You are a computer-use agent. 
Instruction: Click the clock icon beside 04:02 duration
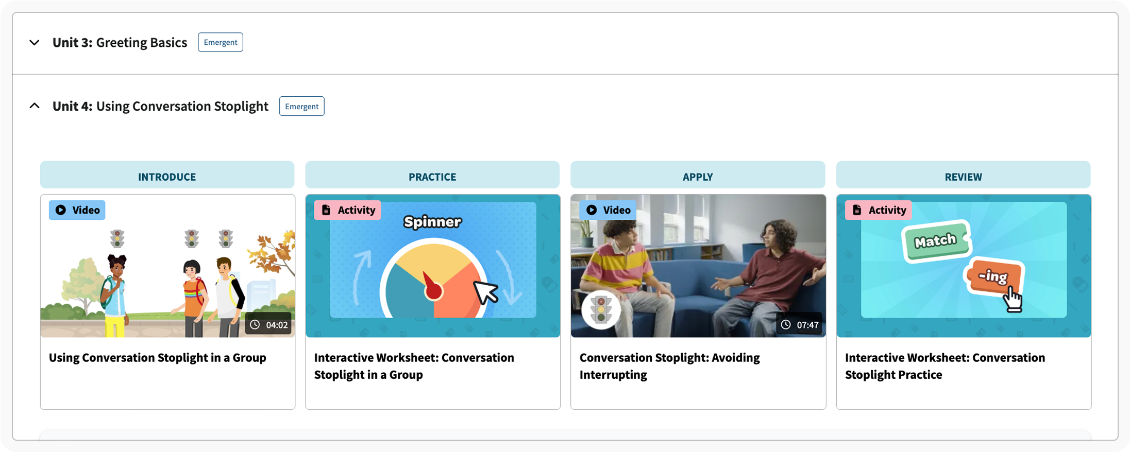pos(255,325)
